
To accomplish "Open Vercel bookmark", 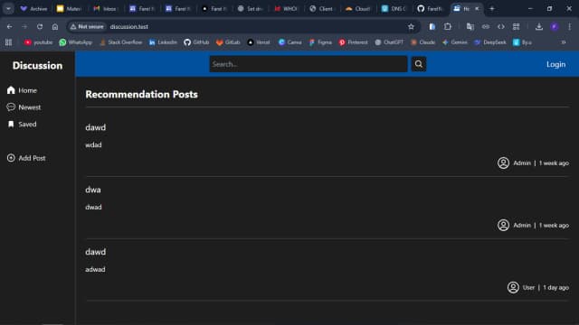I will [259, 42].
